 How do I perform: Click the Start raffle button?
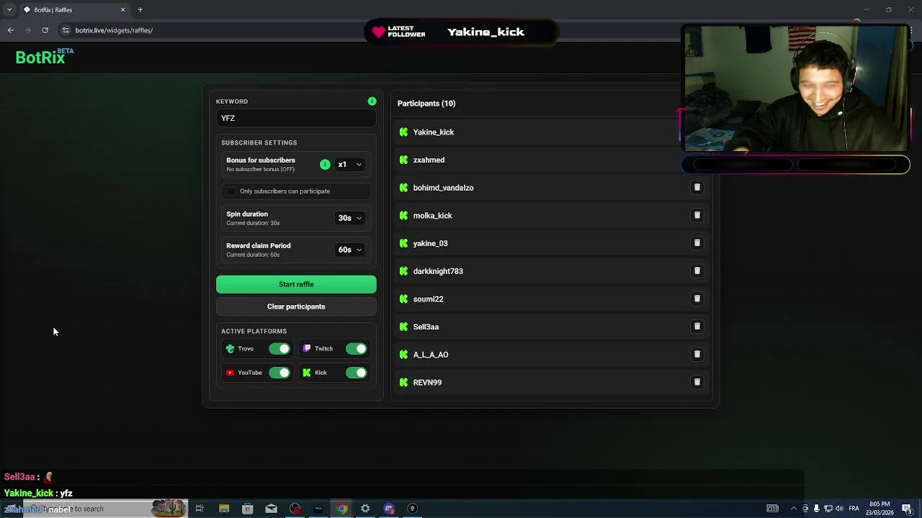point(296,284)
